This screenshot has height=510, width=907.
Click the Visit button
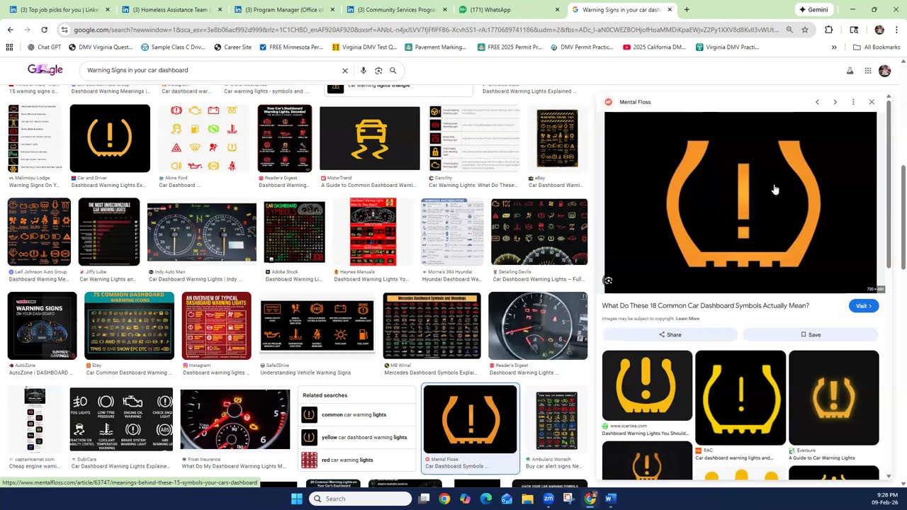click(x=864, y=306)
